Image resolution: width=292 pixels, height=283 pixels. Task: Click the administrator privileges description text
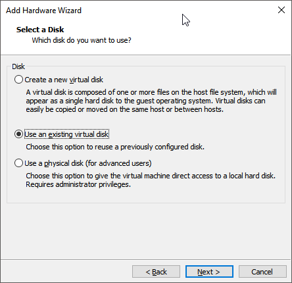[x=151, y=180]
